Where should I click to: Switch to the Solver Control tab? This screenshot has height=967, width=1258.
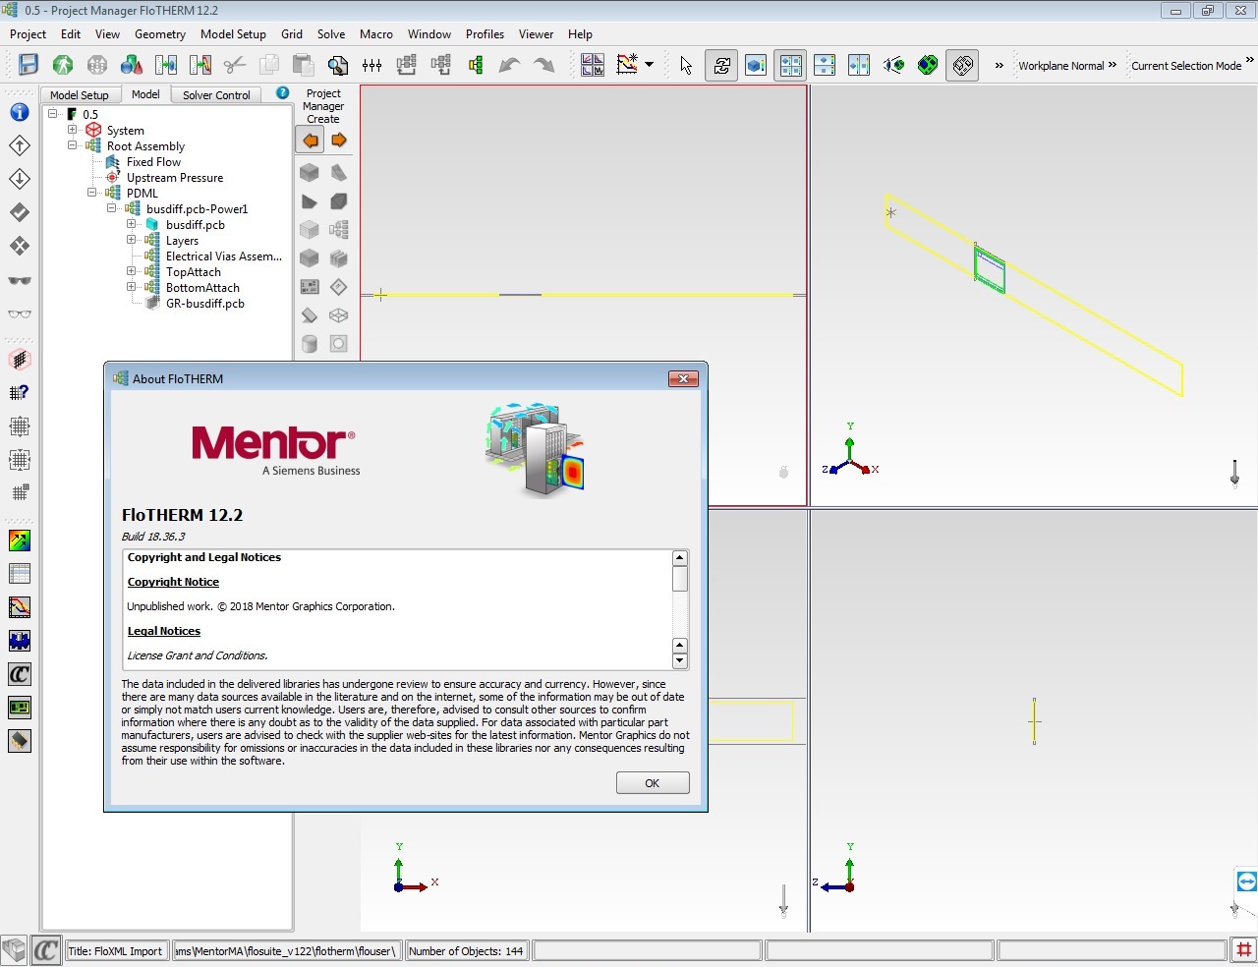[x=216, y=95]
